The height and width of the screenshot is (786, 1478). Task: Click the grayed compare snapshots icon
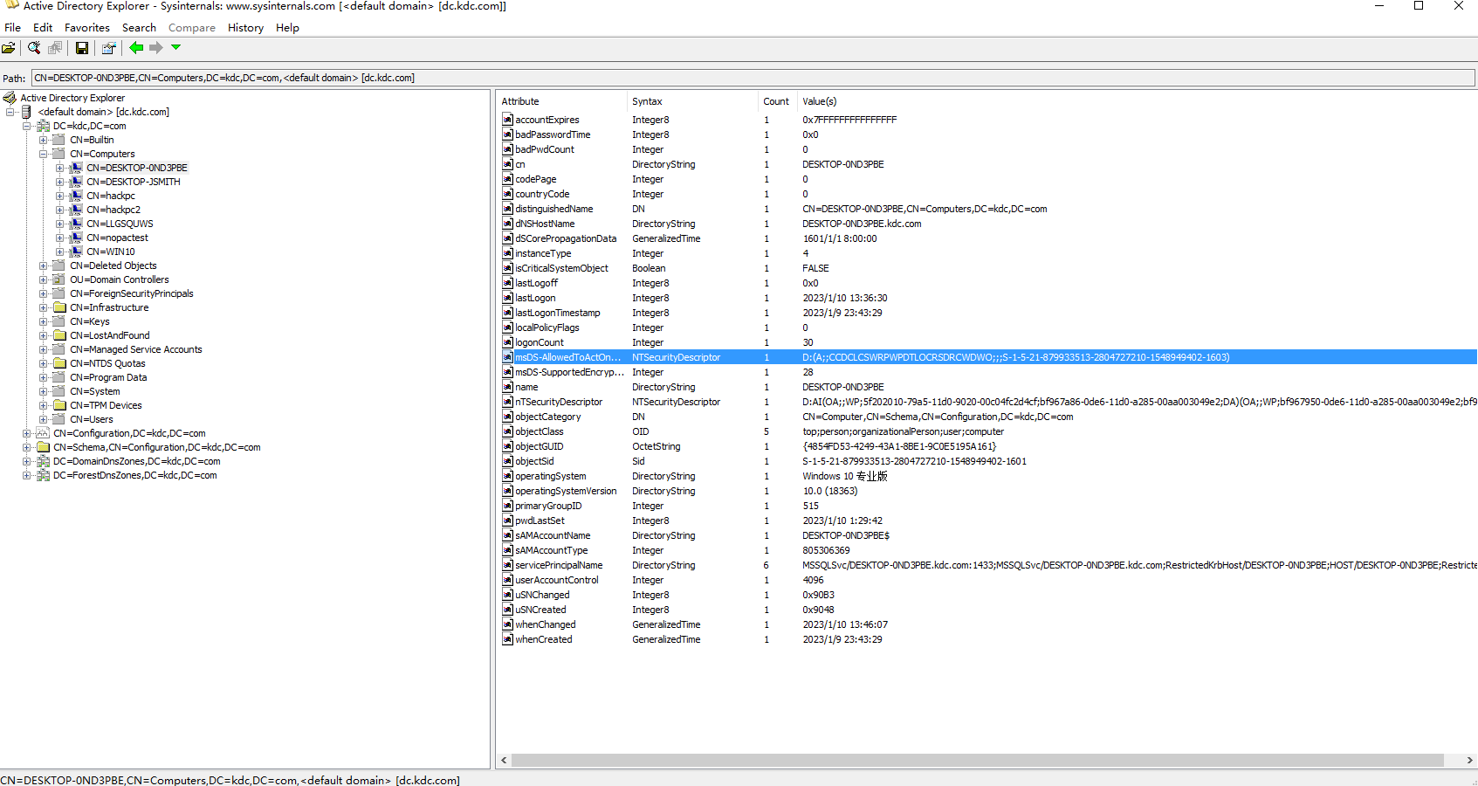click(x=55, y=48)
